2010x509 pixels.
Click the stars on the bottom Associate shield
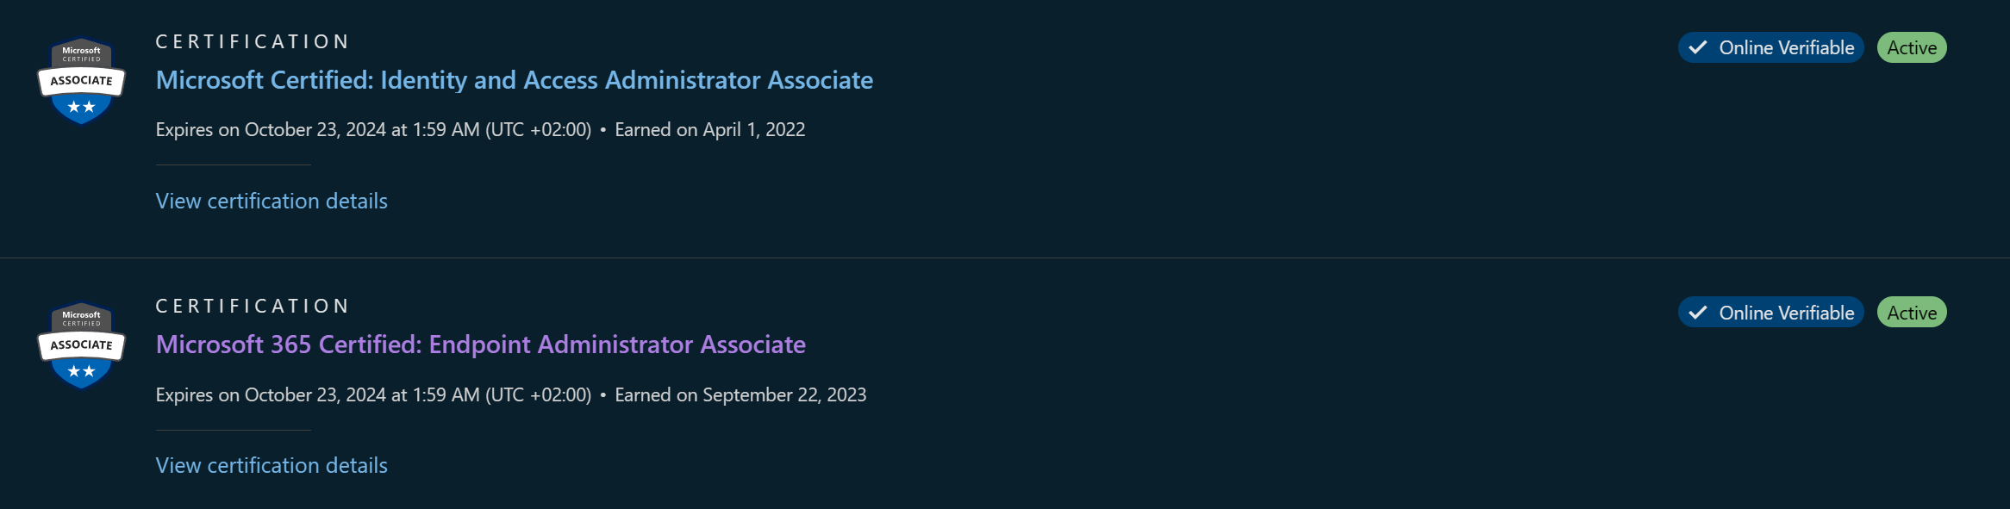[x=80, y=370]
